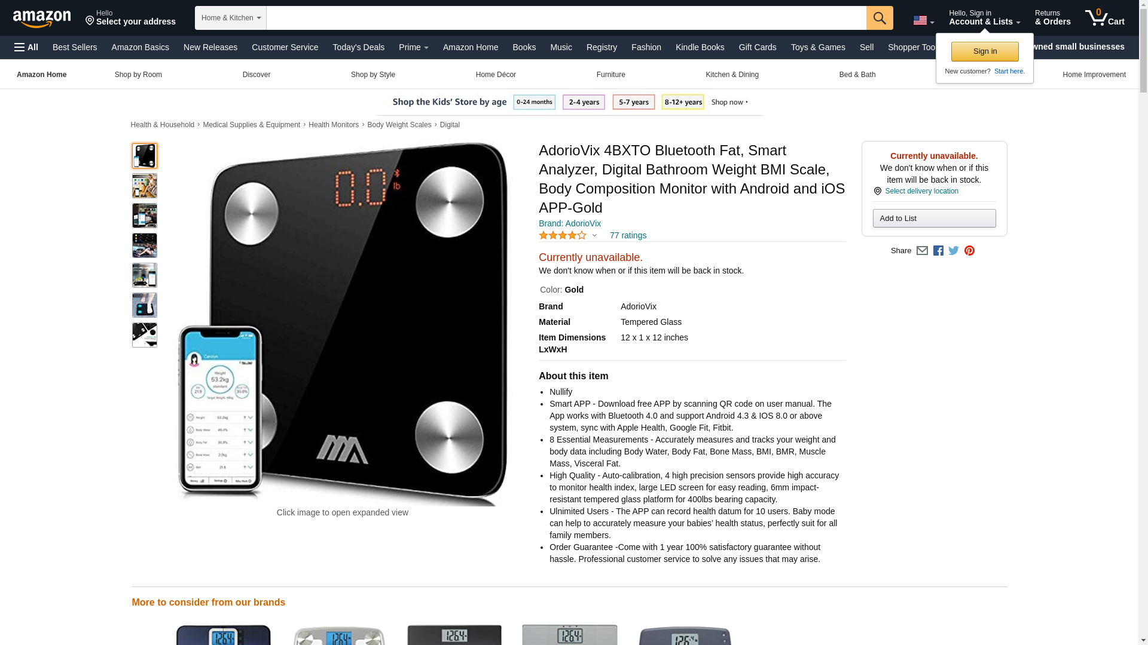Screen dimensions: 1148x645
Task: Expand the star rating breakdown chevron
Action: [594, 235]
